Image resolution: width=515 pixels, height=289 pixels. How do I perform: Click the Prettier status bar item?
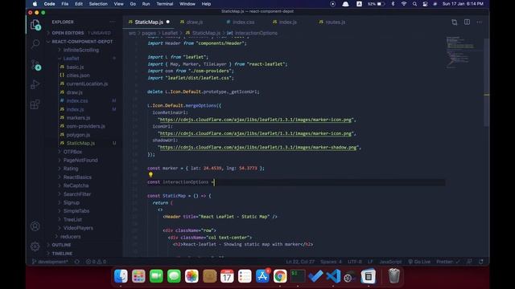click(448, 262)
